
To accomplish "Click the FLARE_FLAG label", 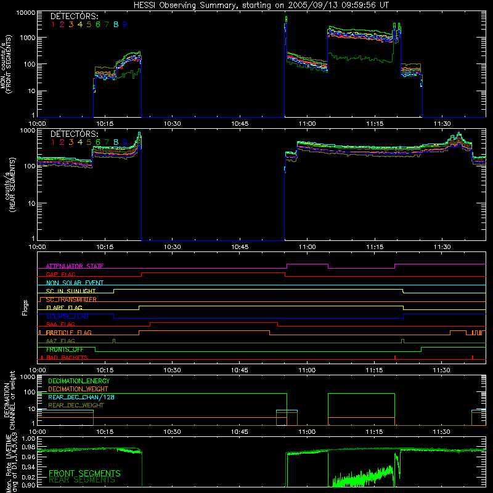I will (64, 308).
